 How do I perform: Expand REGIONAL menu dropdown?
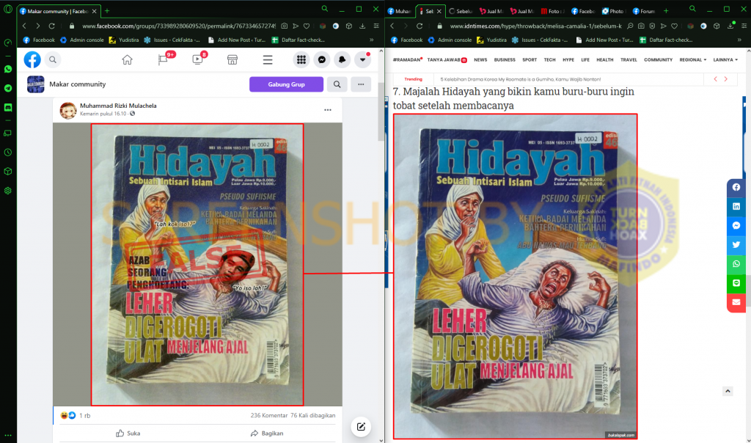pos(692,60)
